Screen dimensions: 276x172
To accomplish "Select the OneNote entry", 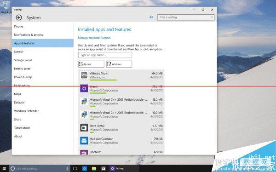I will point(121,152).
